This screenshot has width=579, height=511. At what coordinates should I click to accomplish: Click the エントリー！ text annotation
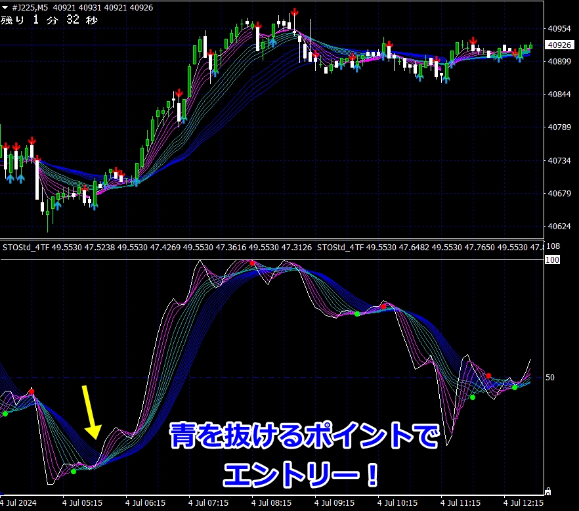click(302, 474)
